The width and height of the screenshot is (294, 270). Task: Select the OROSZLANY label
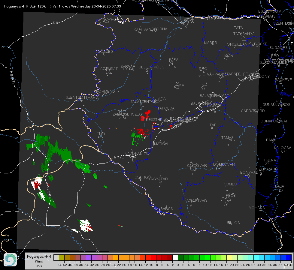coord(238,44)
